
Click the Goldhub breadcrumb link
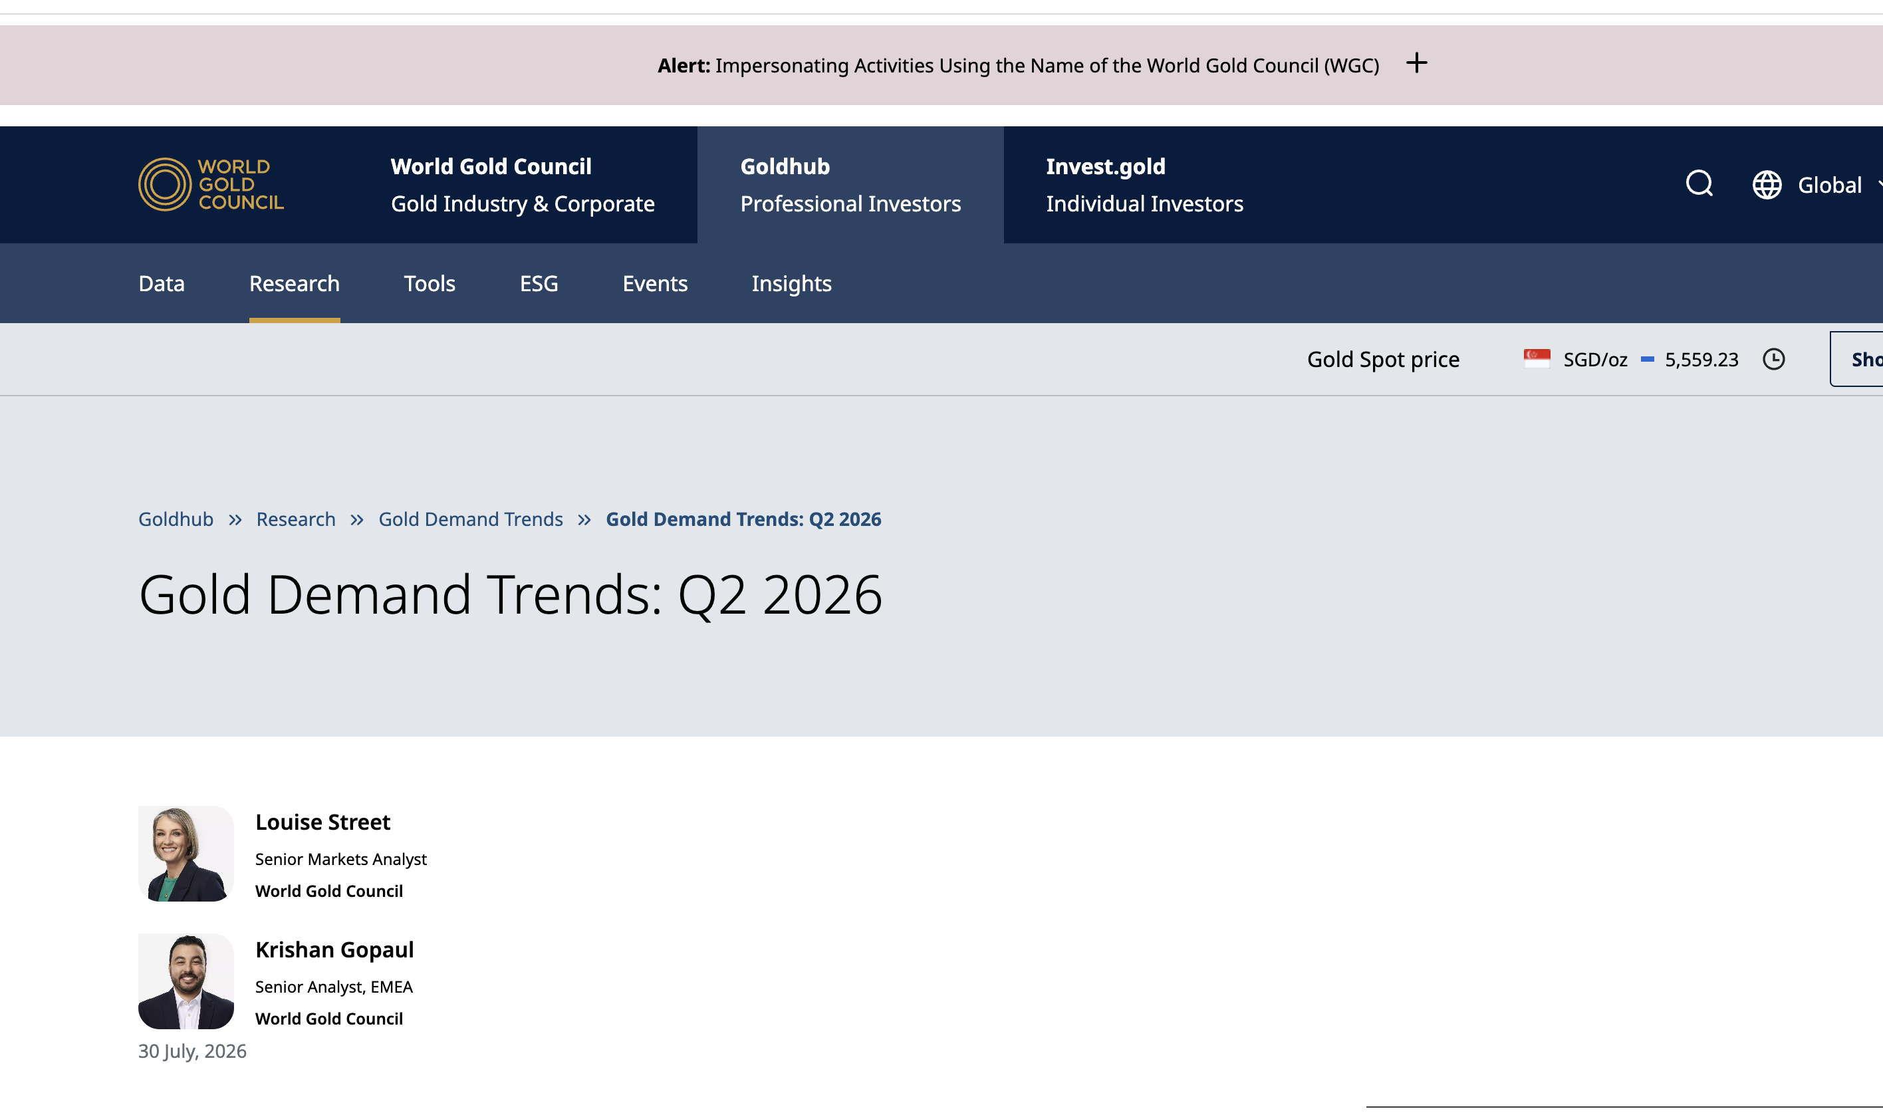point(176,519)
